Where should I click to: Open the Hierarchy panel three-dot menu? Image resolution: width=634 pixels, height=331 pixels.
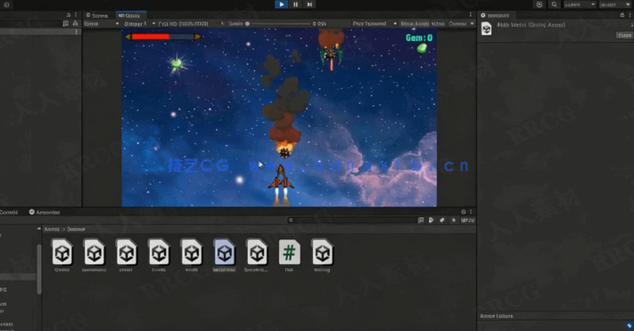(x=76, y=15)
